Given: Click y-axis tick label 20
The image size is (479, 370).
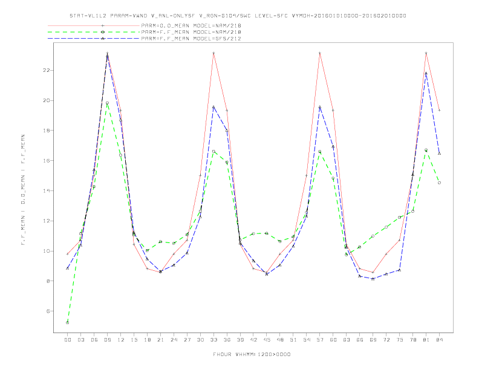Looking at the screenshot, I should pos(46,100).
